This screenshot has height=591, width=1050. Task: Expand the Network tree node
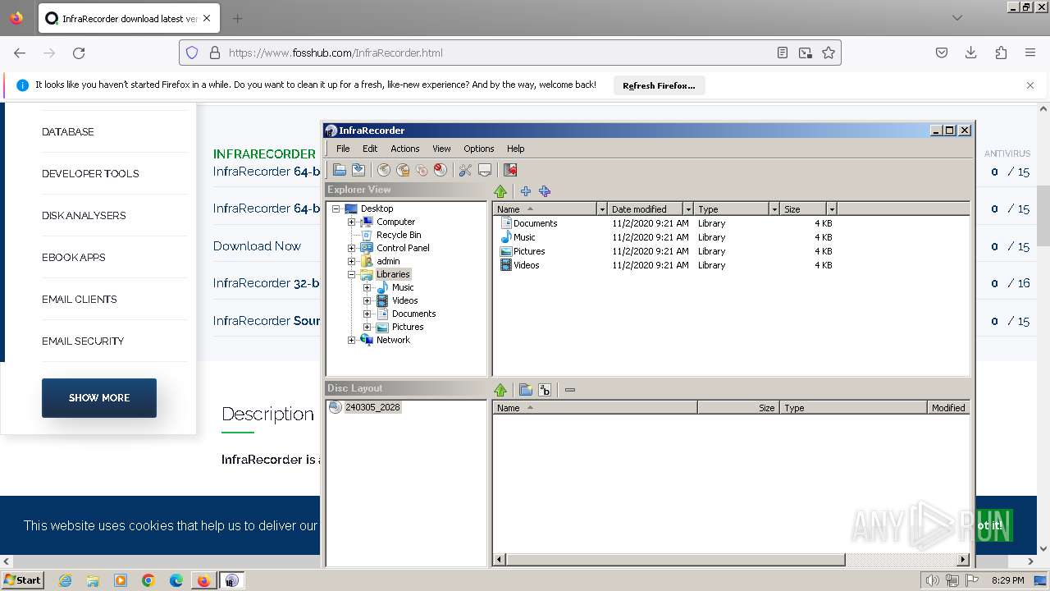351,340
